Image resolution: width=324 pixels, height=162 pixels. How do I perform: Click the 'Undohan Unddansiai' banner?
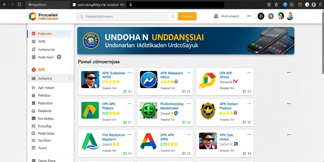tap(186, 41)
